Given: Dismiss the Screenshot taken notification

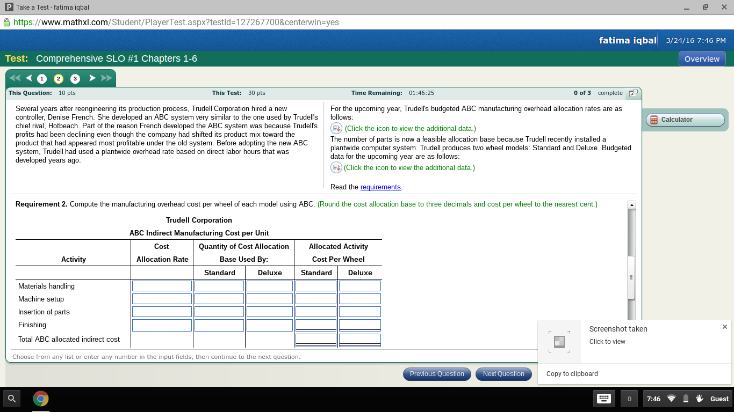Looking at the screenshot, I should pyautogui.click(x=725, y=327).
